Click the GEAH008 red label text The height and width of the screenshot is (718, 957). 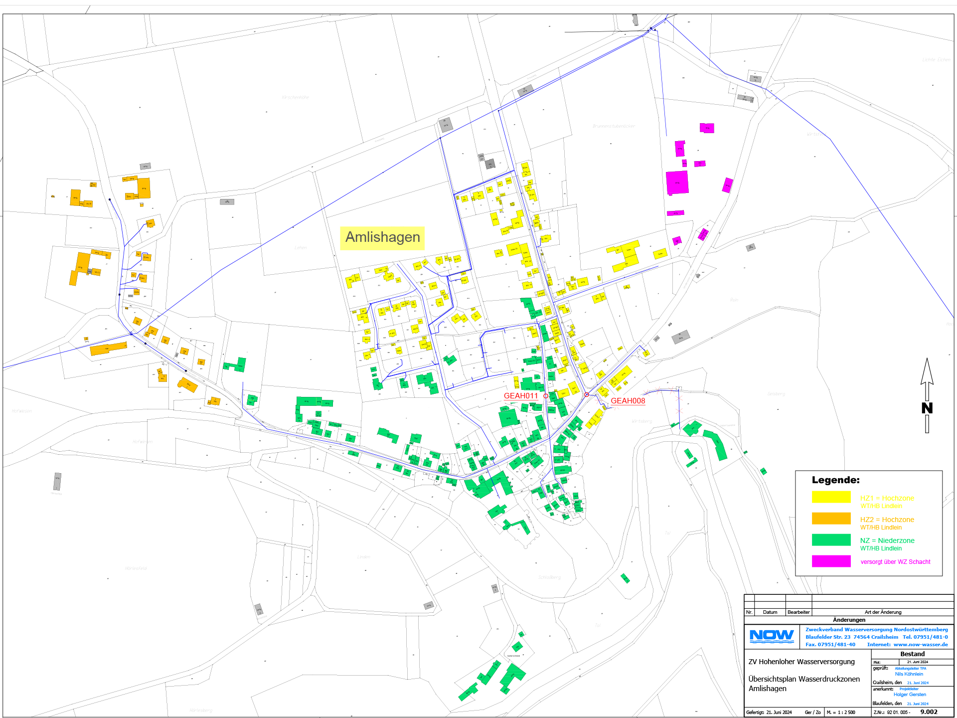[628, 401]
